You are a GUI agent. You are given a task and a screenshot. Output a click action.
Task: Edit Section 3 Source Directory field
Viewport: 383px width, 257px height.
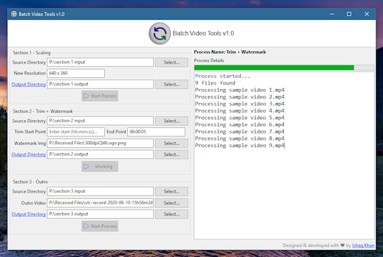pos(100,191)
